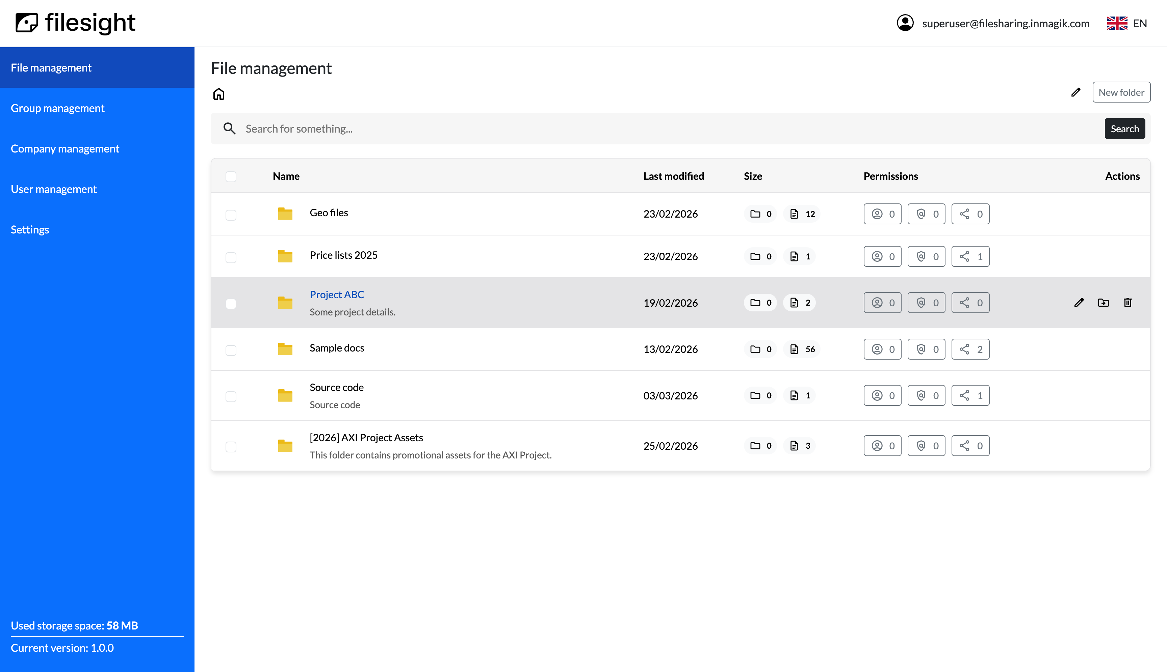Open user permissions for Geo files
Screen dimensions: 1167x672
[x=882, y=214]
